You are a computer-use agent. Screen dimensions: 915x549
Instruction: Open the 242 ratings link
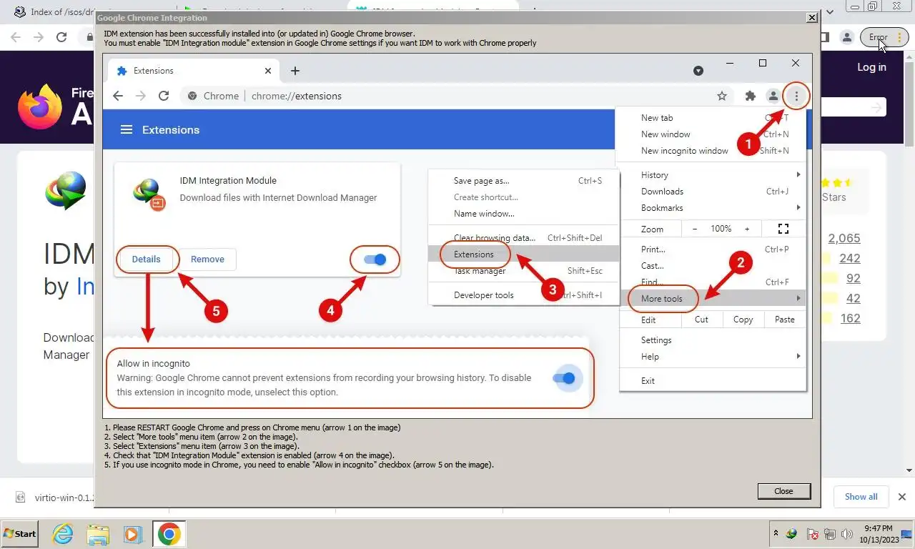(x=850, y=258)
